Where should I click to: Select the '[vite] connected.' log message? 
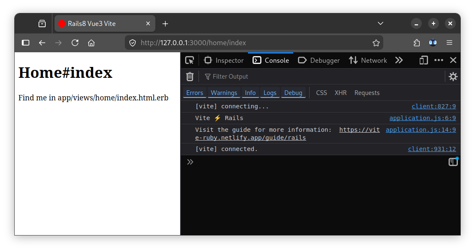tap(226, 149)
